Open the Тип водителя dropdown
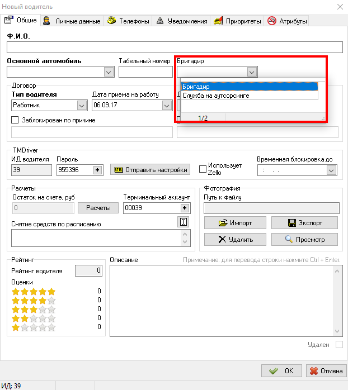Image resolution: width=348 pixels, height=390 pixels. (x=82, y=105)
